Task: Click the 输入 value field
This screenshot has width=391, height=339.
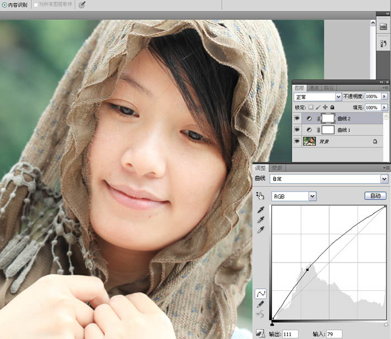Action: coord(334,334)
